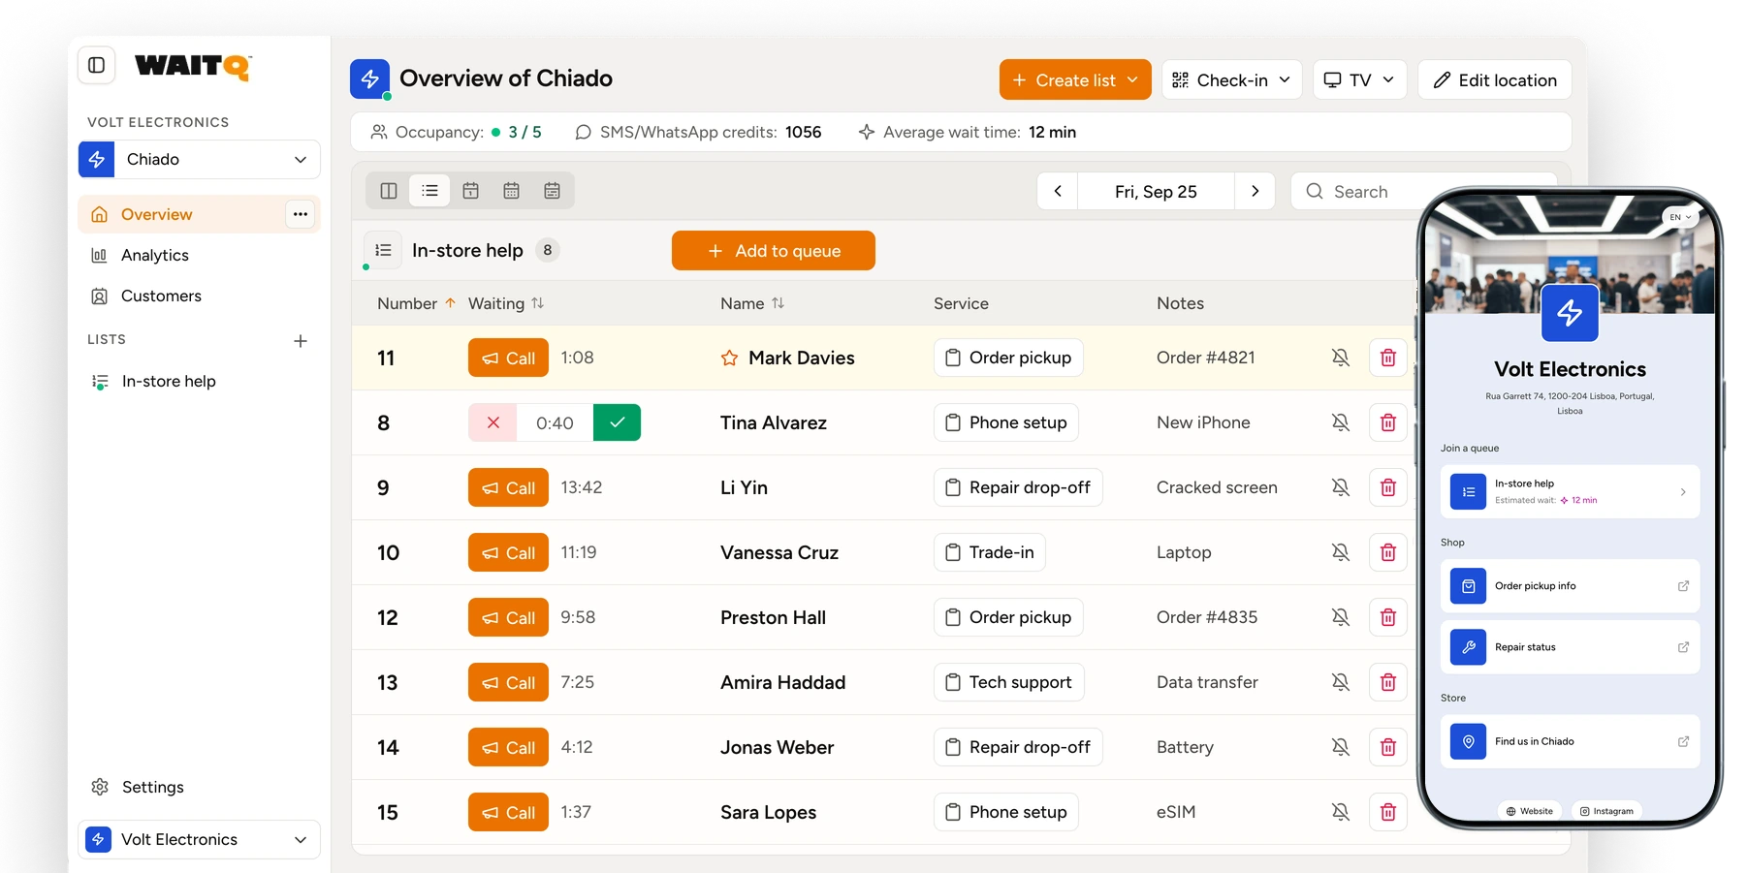Viewport: 1748px width, 873px height.
Task: Delete Mark Davies queue entry
Action: (x=1388, y=358)
